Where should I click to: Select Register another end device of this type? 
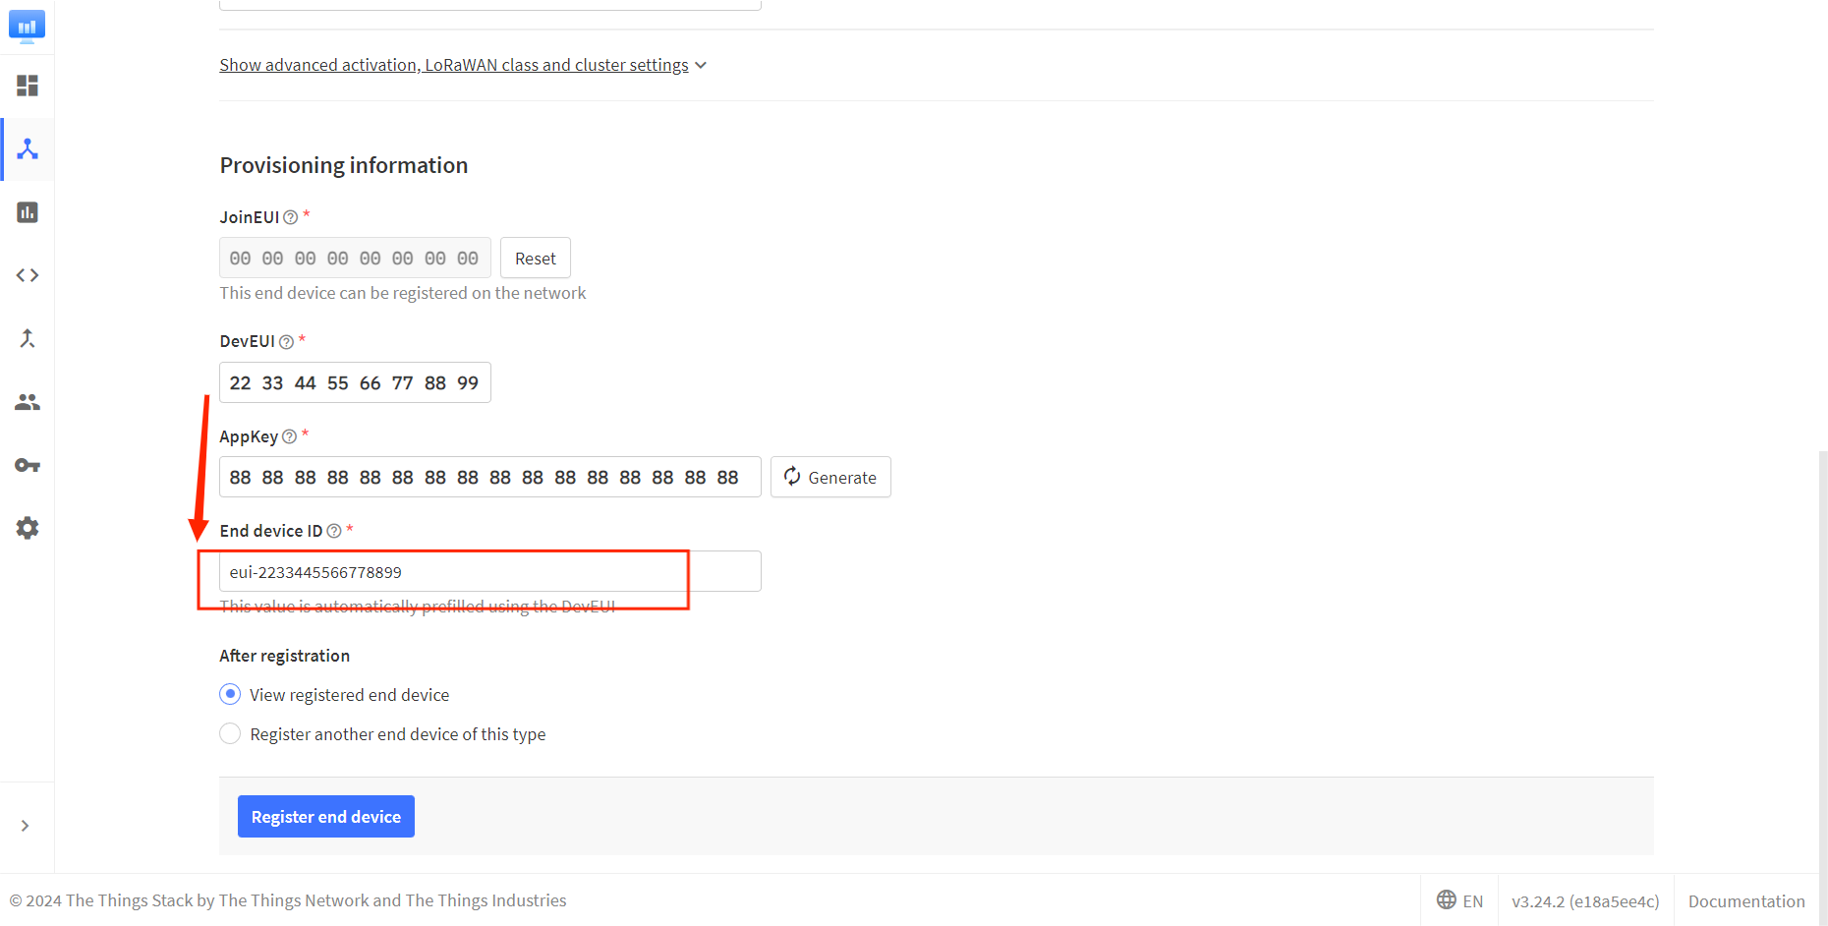(x=230, y=734)
